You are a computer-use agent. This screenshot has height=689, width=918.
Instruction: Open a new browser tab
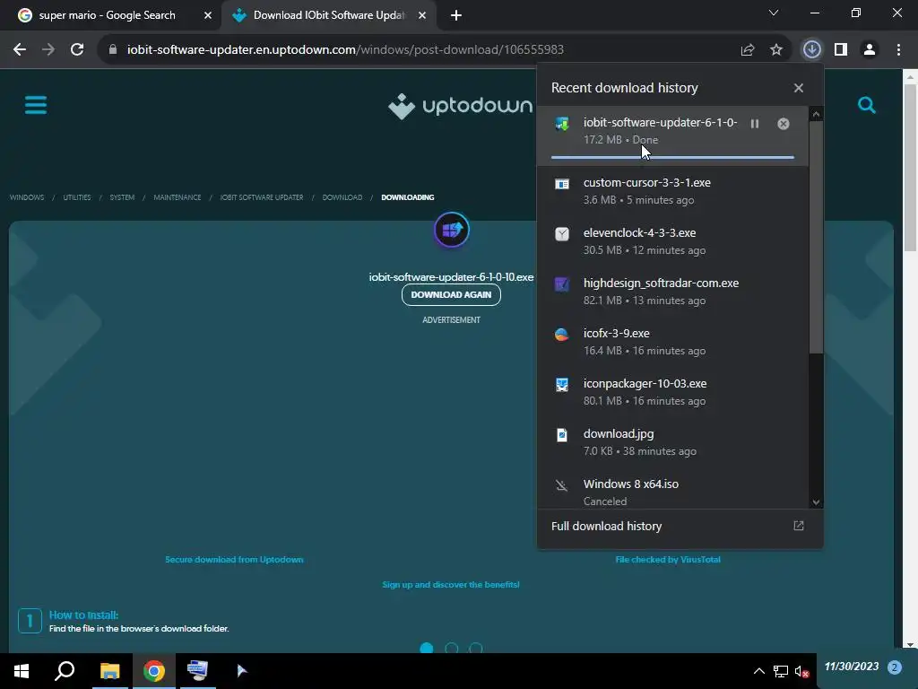point(456,15)
